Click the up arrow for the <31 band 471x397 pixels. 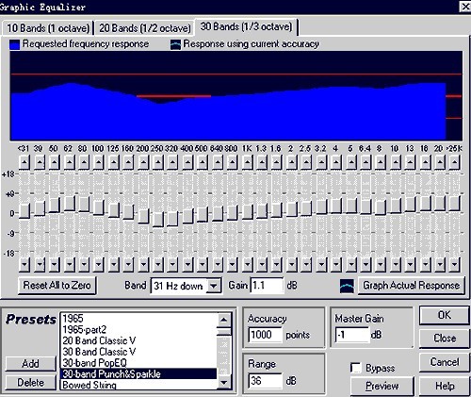(x=24, y=162)
